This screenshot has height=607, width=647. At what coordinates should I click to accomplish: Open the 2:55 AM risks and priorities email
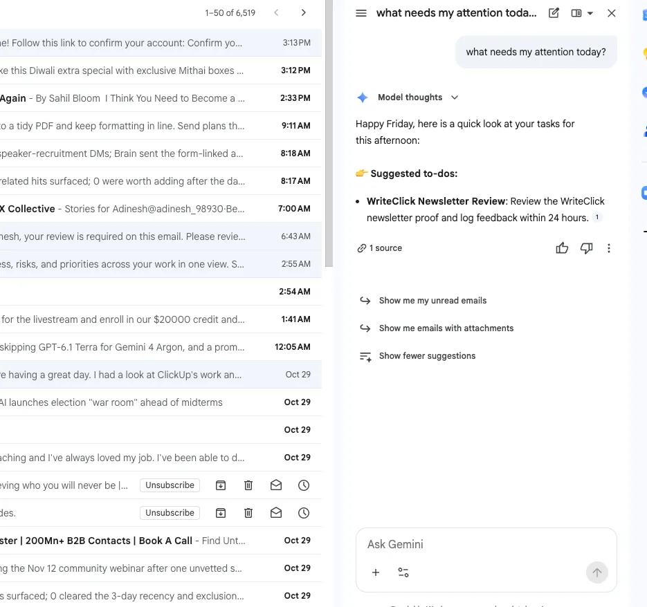click(x=161, y=264)
